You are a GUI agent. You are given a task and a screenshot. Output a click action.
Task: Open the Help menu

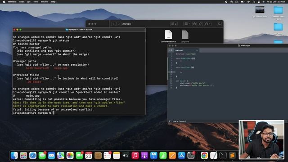pyautogui.click(x=53, y=2)
